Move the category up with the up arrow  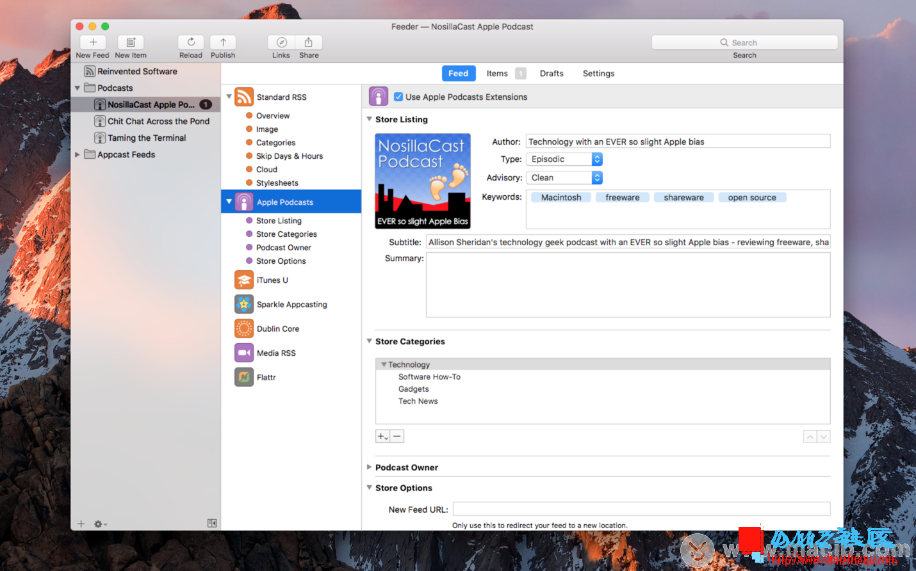(x=810, y=437)
